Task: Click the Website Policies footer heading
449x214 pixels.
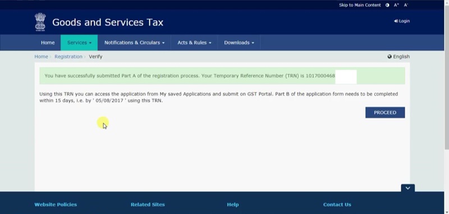Action: point(56,204)
